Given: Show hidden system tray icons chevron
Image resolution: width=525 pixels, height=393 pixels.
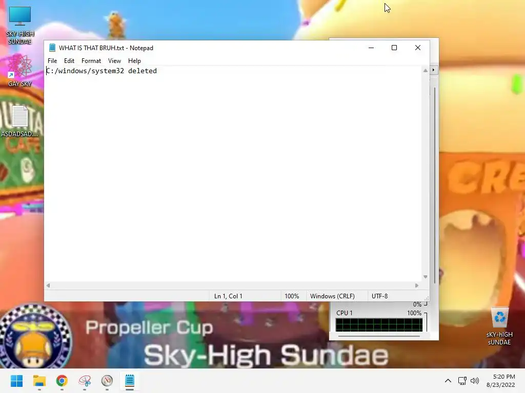Looking at the screenshot, I should (448, 381).
